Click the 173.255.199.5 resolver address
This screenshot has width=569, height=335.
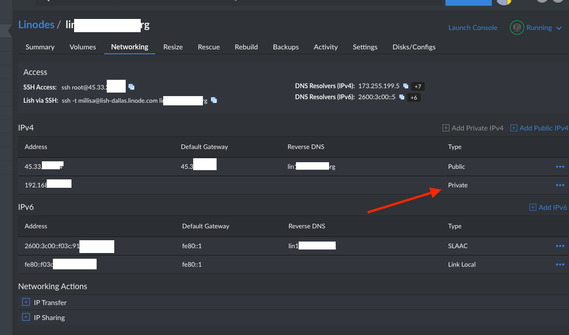tap(378, 86)
